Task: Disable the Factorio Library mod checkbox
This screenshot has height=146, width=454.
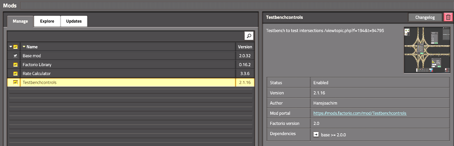Action: pyautogui.click(x=15, y=65)
